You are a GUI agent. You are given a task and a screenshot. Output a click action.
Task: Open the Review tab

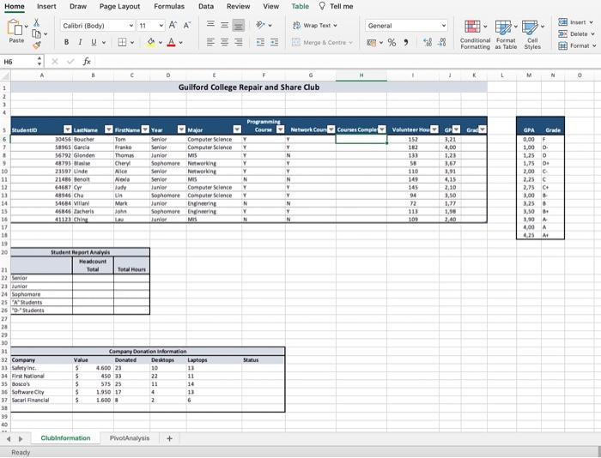(239, 7)
